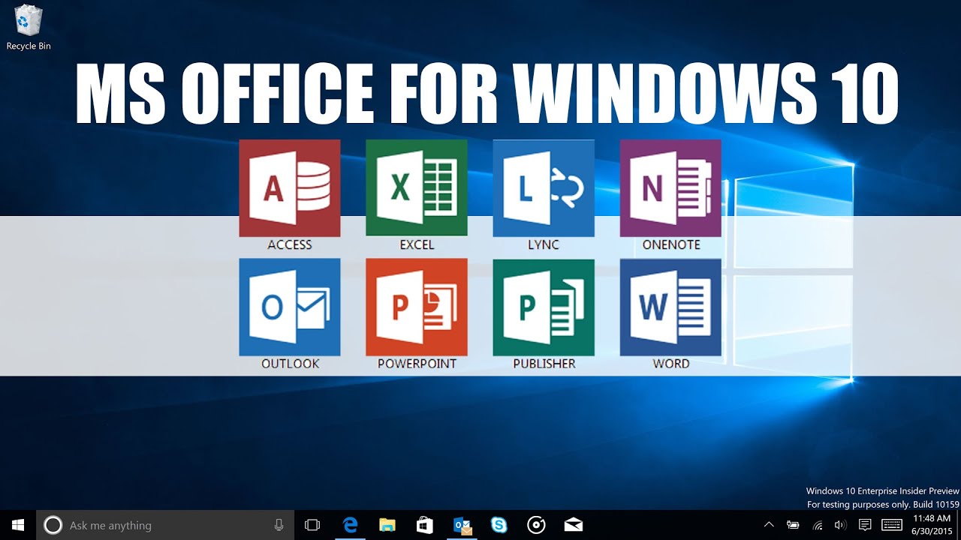The image size is (961, 540).
Task: Focus the 'Ask me anything' search box
Action: coord(165,525)
